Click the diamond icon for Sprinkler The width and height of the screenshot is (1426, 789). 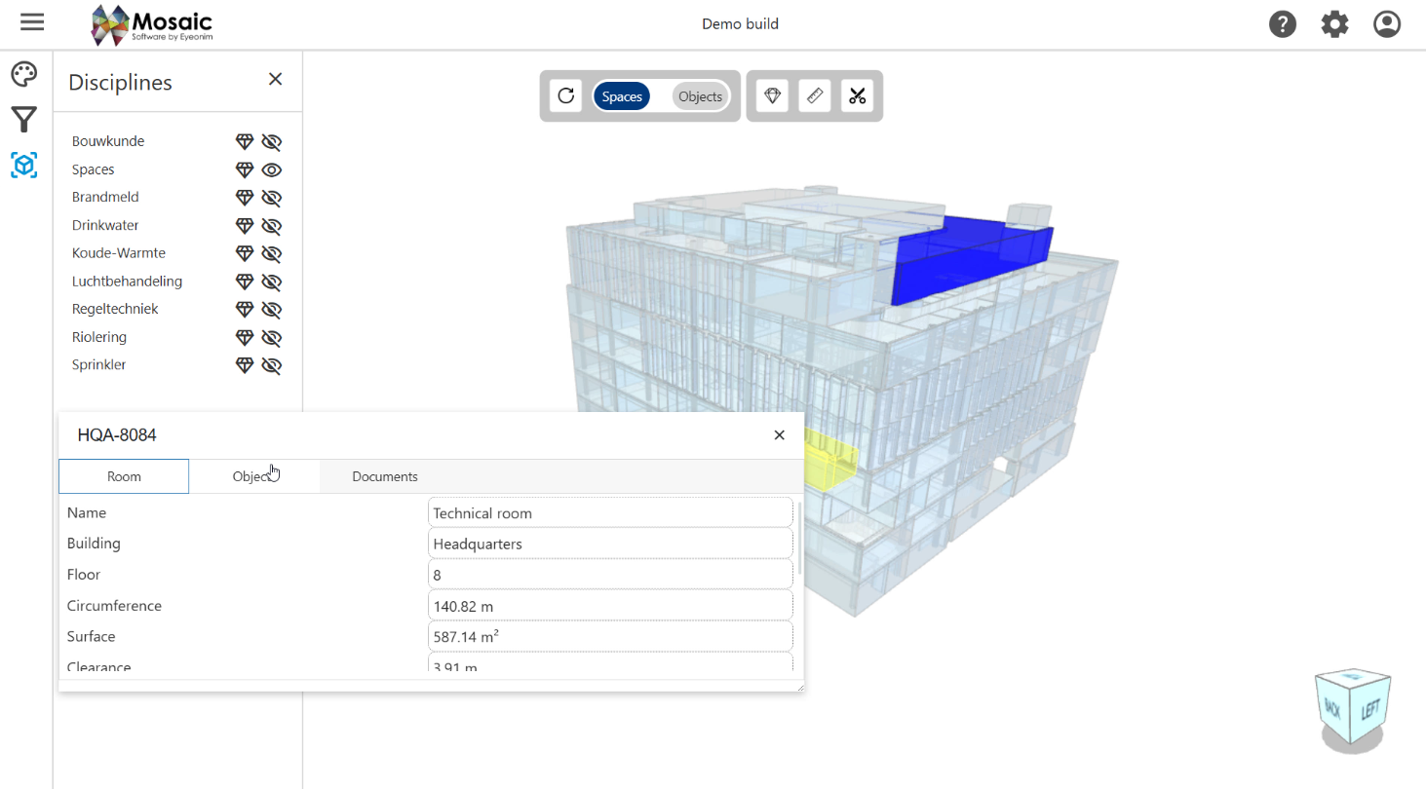pos(245,365)
